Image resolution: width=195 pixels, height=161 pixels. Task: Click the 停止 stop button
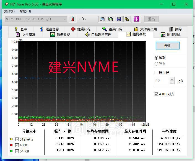coord(168,46)
